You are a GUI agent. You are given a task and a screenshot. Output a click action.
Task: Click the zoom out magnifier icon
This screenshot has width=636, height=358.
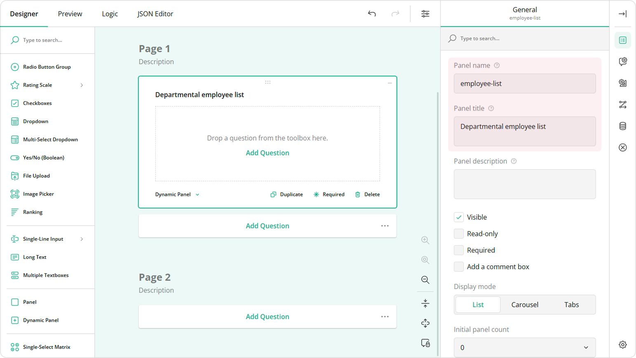[x=425, y=280]
